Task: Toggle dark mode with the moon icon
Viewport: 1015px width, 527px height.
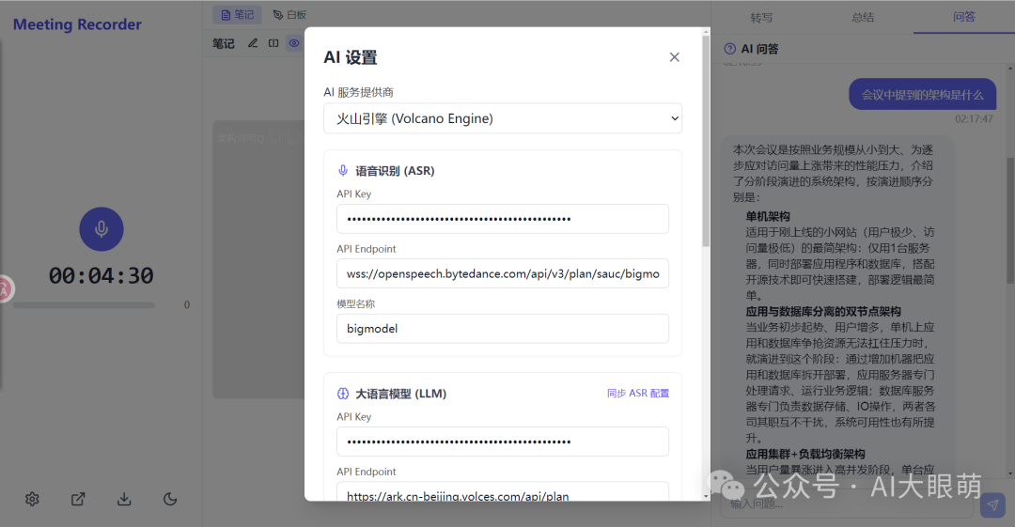Action: click(x=170, y=499)
